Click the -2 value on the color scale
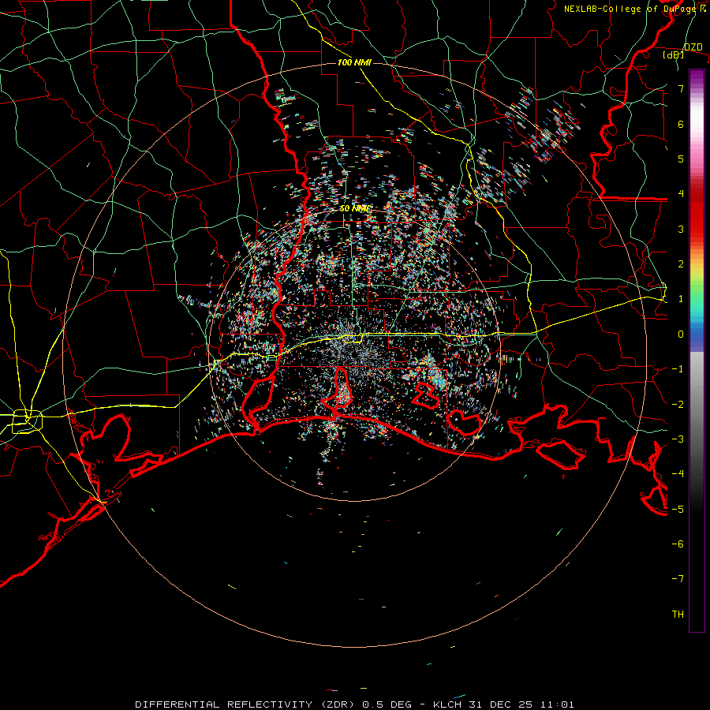 click(678, 405)
